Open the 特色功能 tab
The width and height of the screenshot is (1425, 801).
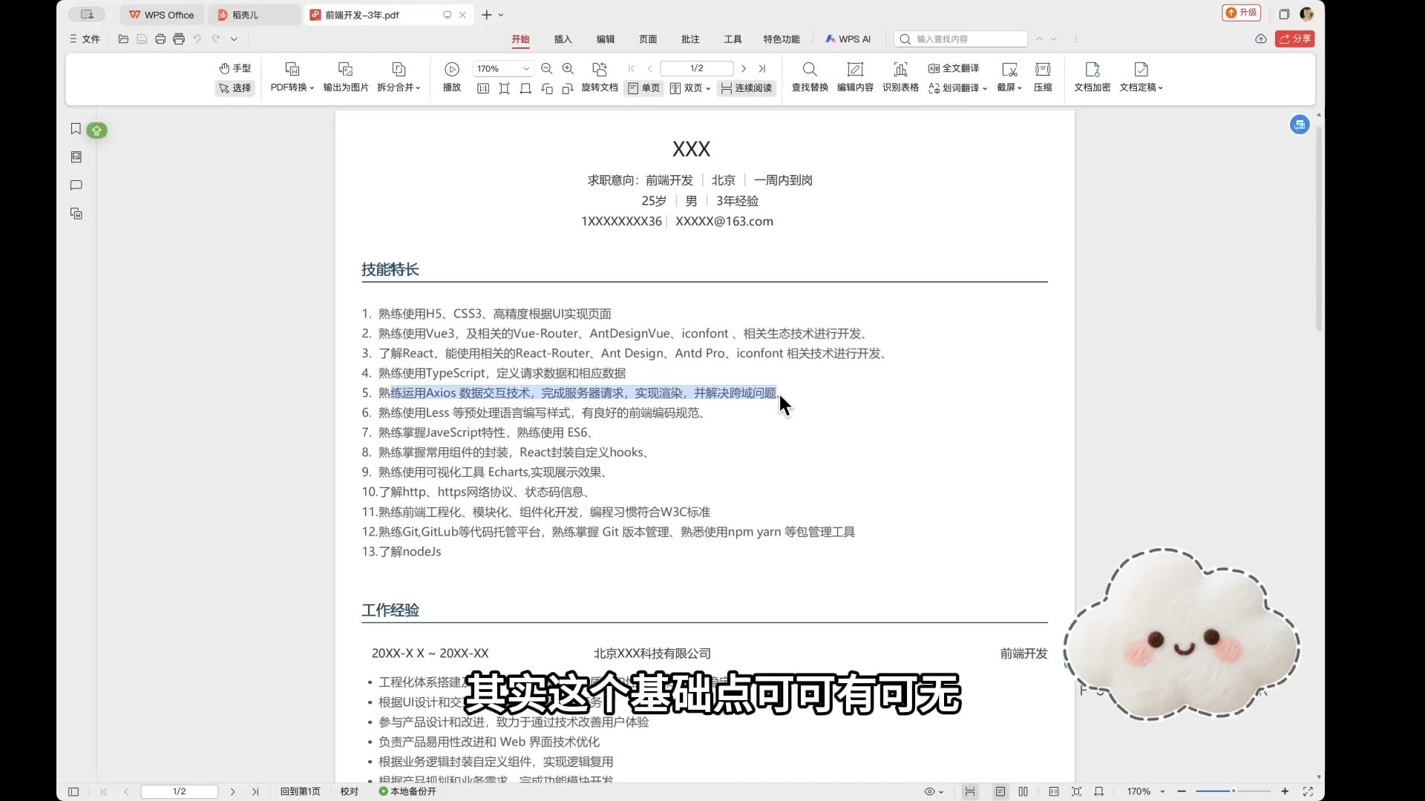[782, 39]
